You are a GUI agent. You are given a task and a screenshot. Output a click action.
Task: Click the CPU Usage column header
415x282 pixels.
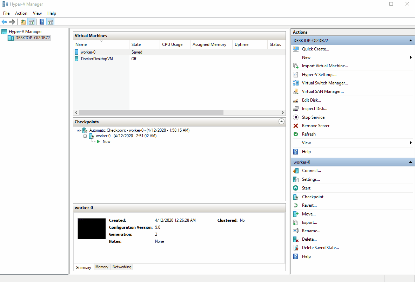175,44
